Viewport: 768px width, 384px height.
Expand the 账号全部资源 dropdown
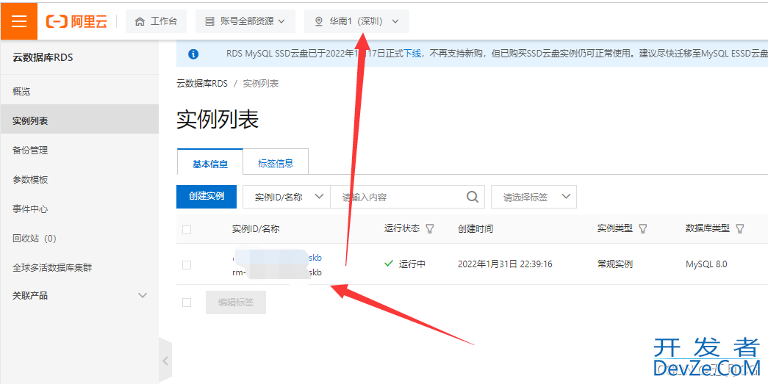245,21
